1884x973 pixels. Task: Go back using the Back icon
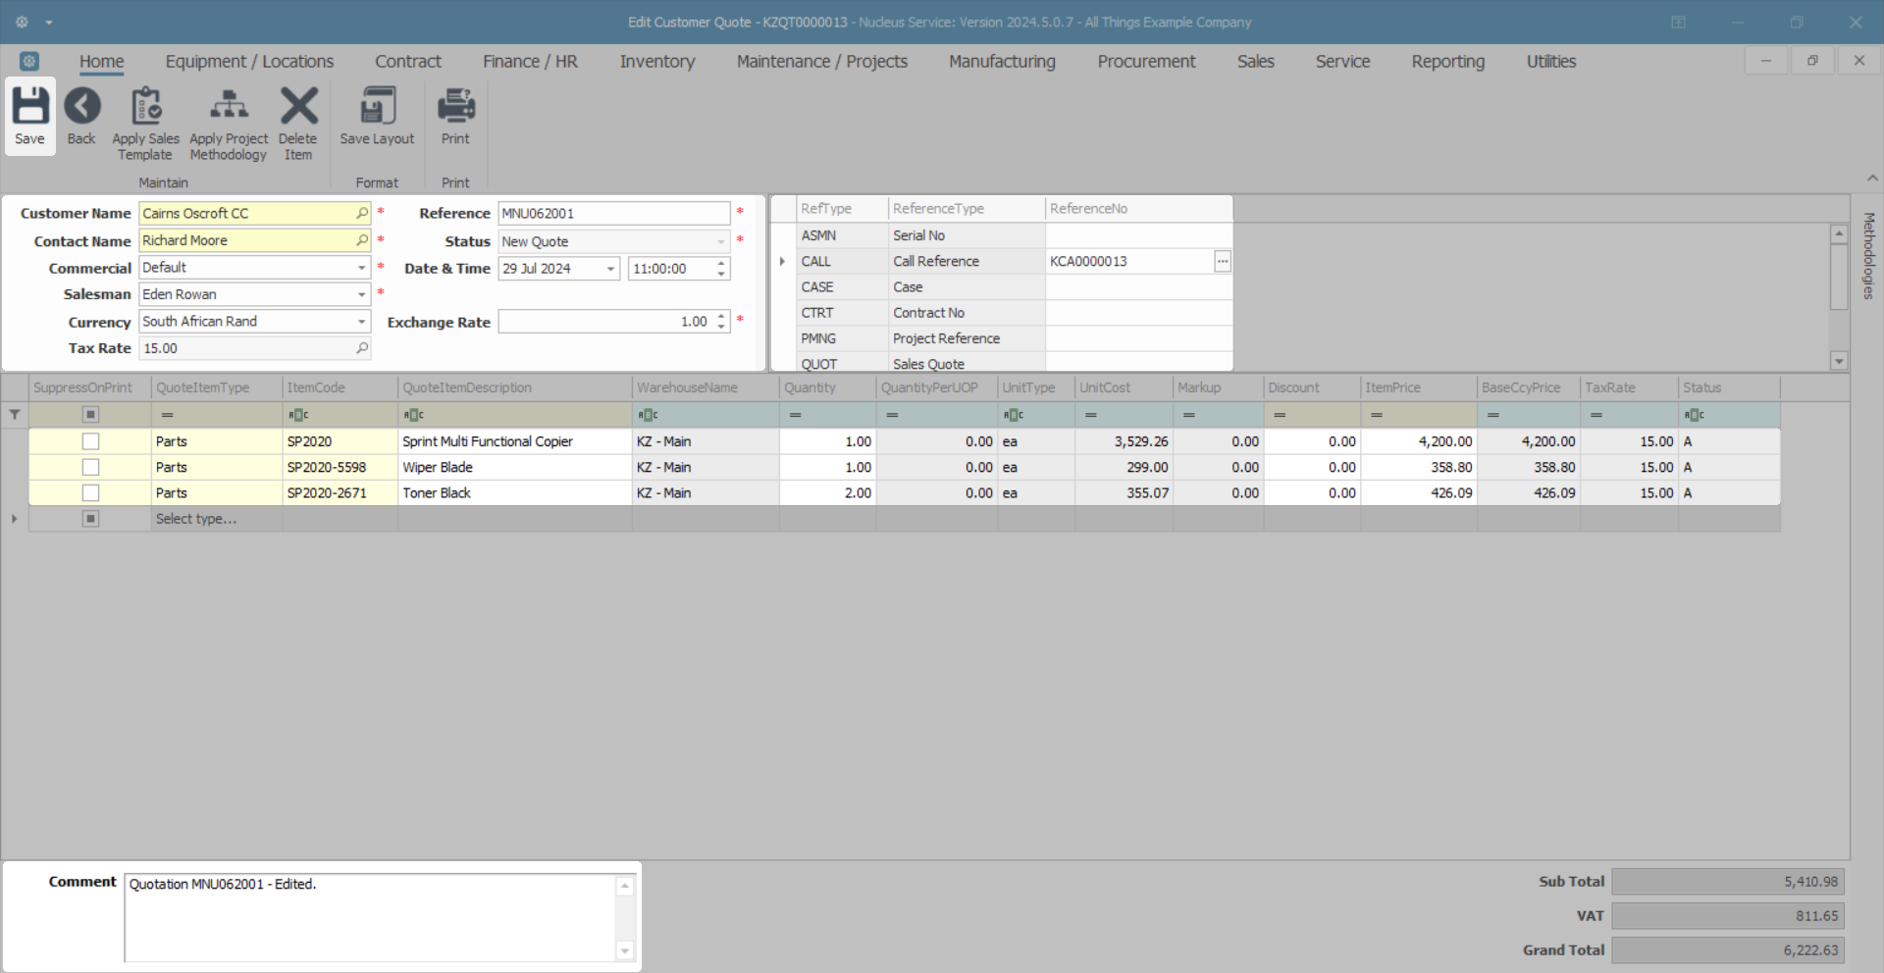[x=81, y=117]
